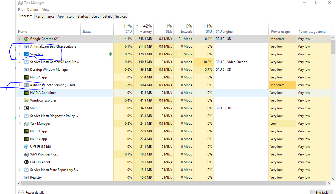Open the Options menu
This screenshot has width=336, height=194.
coord(33,10)
